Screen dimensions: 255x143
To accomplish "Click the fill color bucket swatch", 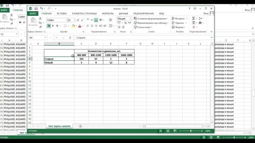I will click(x=73, y=26).
